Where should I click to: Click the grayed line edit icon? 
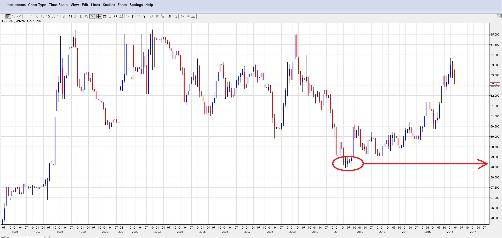pos(151,16)
